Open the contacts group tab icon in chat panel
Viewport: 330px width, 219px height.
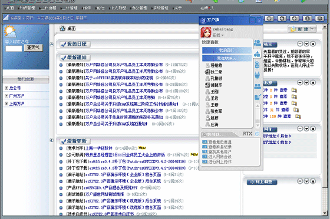click(257, 43)
